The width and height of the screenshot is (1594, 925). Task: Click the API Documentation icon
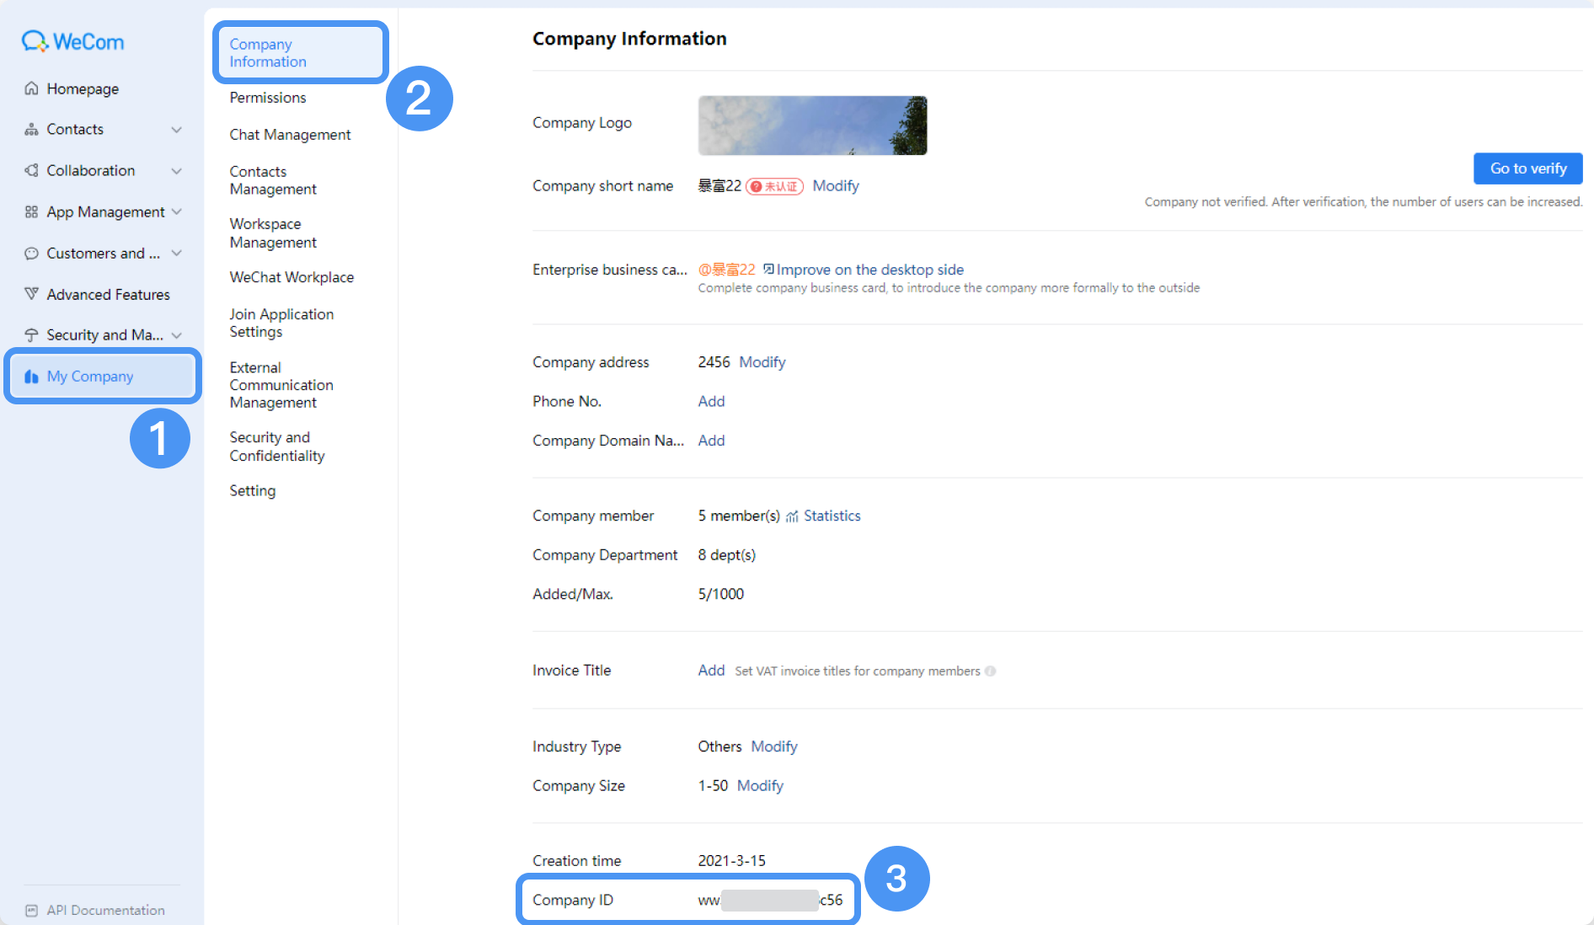(31, 910)
